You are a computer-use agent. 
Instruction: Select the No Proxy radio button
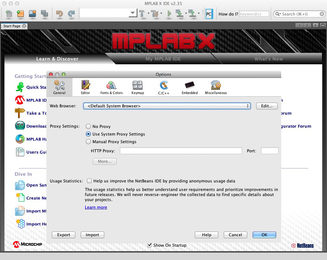(x=88, y=126)
